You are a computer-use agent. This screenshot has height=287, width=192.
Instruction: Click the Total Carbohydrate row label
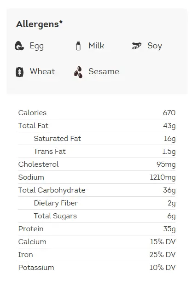coord(52,190)
